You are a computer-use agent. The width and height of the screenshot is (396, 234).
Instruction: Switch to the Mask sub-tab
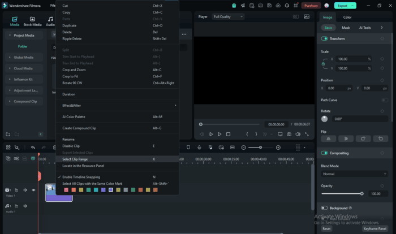pos(346,28)
